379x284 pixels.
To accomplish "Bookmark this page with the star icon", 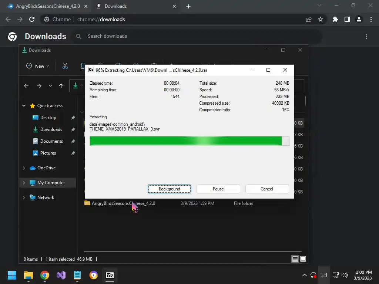I will pyautogui.click(x=321, y=19).
